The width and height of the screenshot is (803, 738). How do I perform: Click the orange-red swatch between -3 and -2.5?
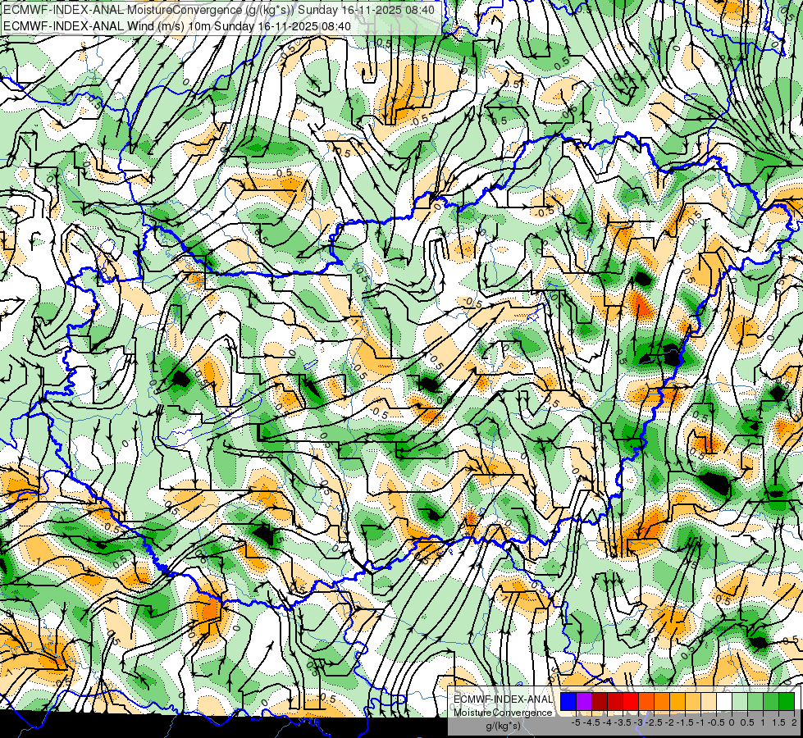click(x=646, y=702)
